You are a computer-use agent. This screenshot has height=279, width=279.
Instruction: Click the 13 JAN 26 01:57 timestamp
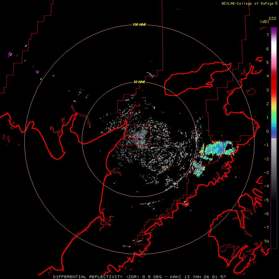(x=205, y=277)
